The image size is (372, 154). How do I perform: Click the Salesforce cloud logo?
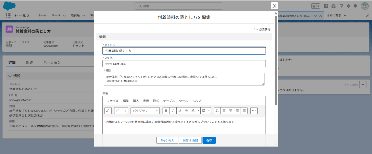(9, 6)
